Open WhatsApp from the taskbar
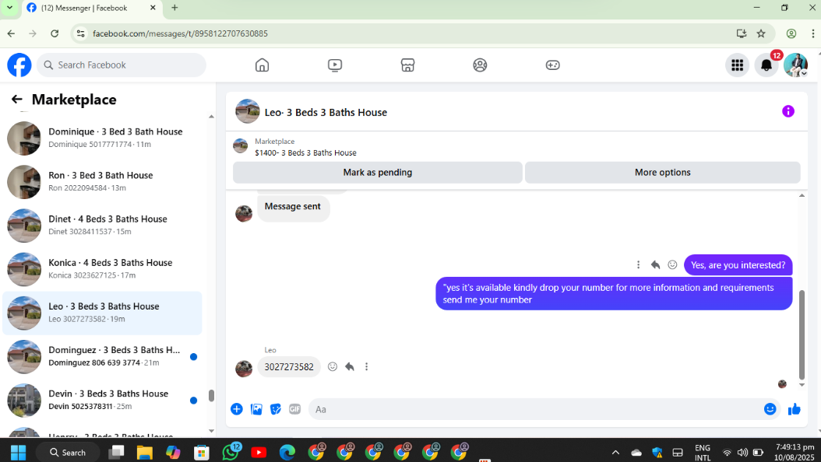The height and width of the screenshot is (462, 821). coord(231,452)
